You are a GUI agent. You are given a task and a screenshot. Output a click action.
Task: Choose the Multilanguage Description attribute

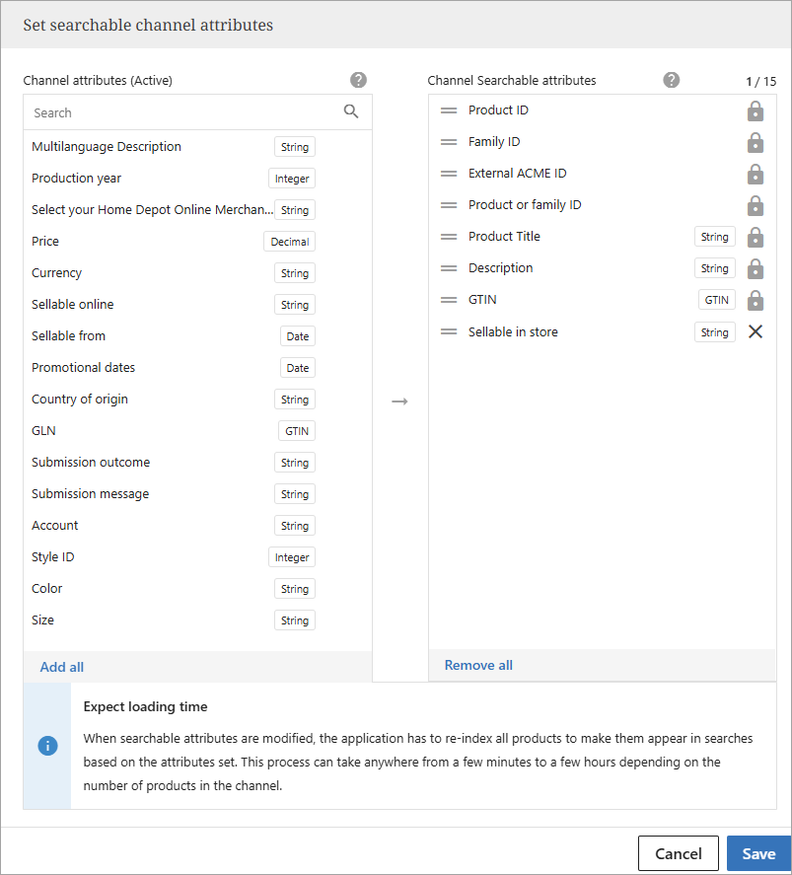[x=107, y=147]
